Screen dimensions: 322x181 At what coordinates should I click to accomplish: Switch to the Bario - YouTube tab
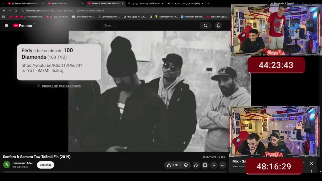pos(65,4)
